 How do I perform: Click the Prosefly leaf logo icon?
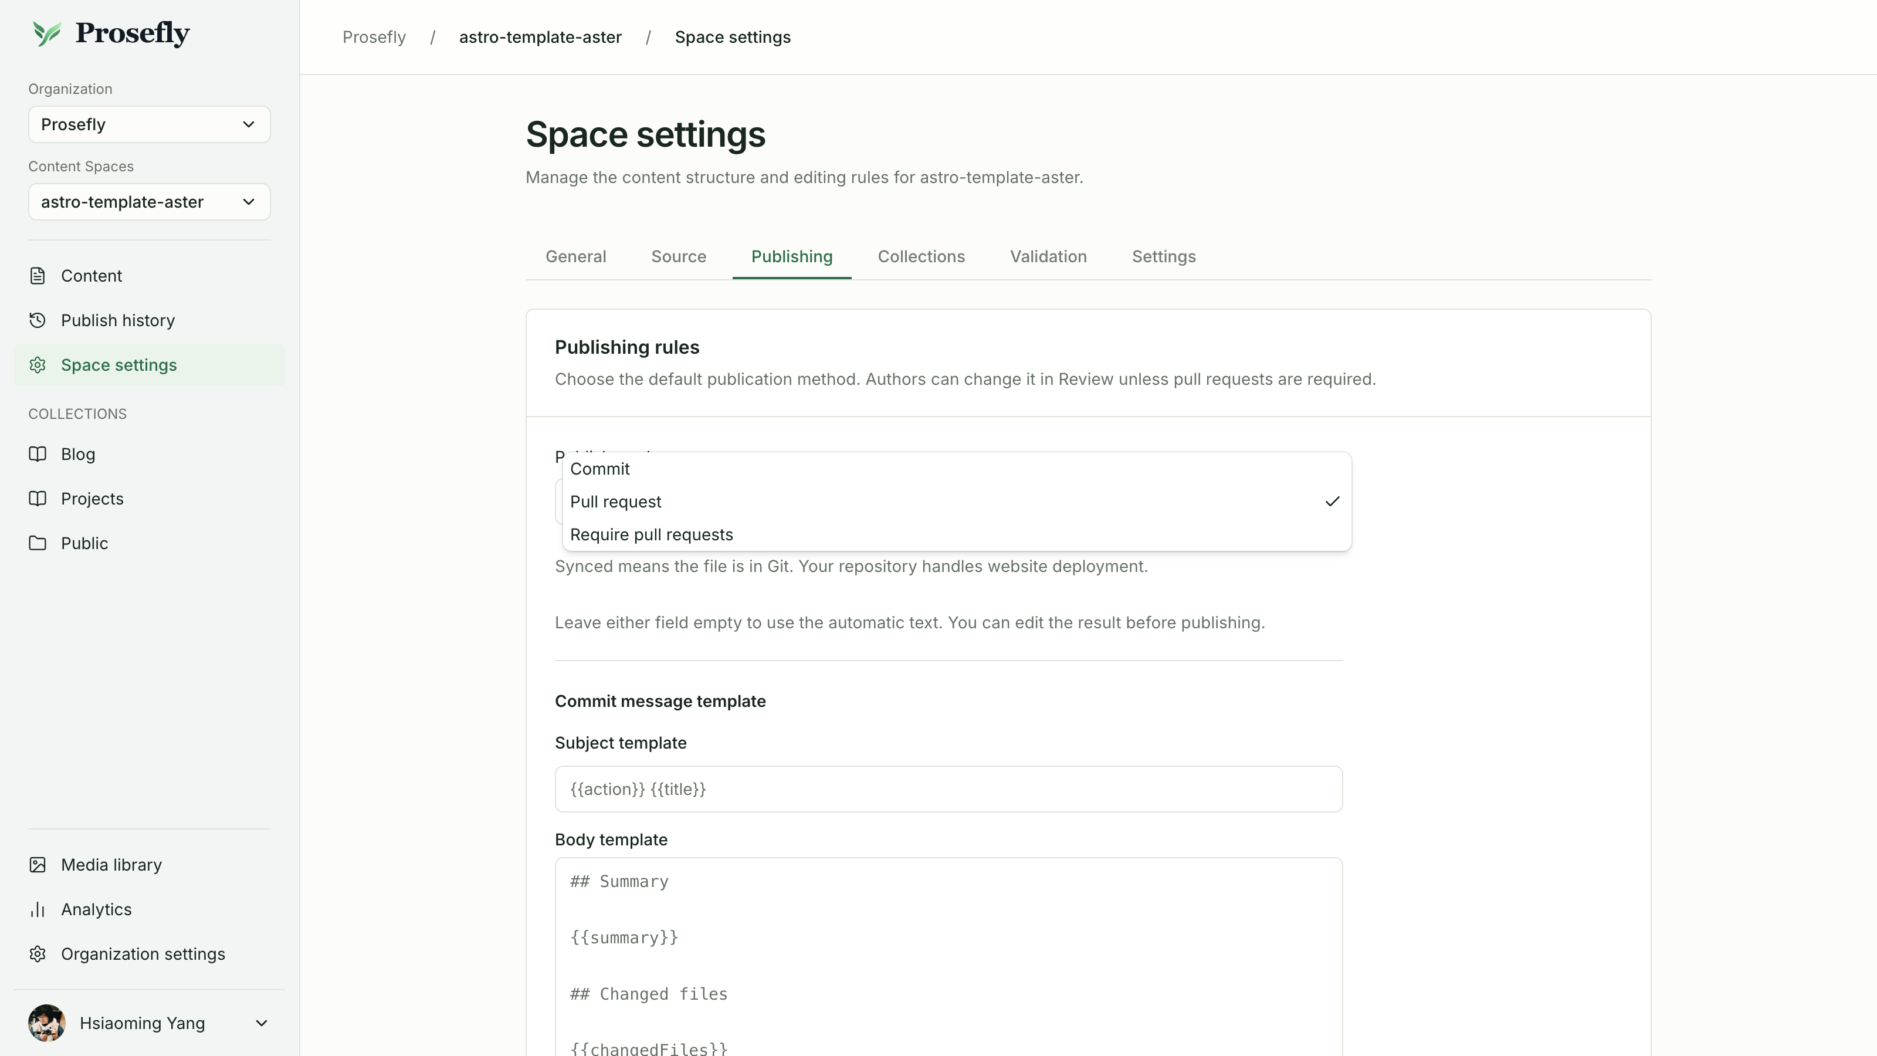click(47, 33)
